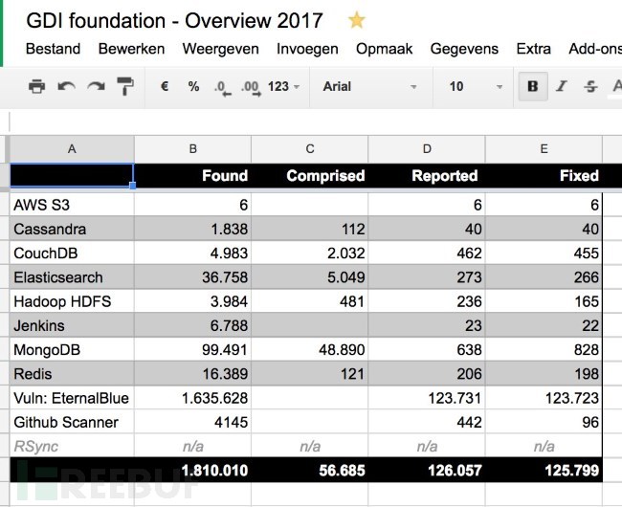Toggle bold formatting

point(533,87)
